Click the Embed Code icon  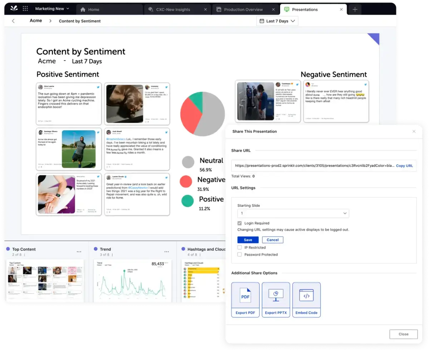point(306,295)
